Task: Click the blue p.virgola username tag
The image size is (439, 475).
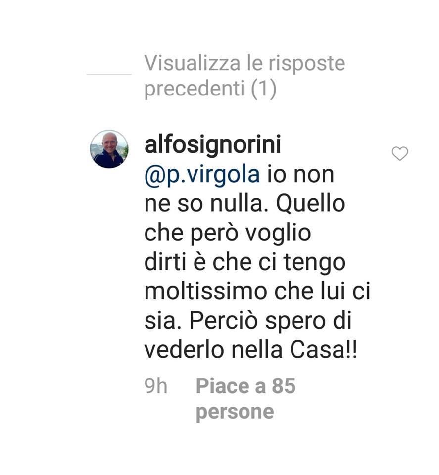Action: 202,175
